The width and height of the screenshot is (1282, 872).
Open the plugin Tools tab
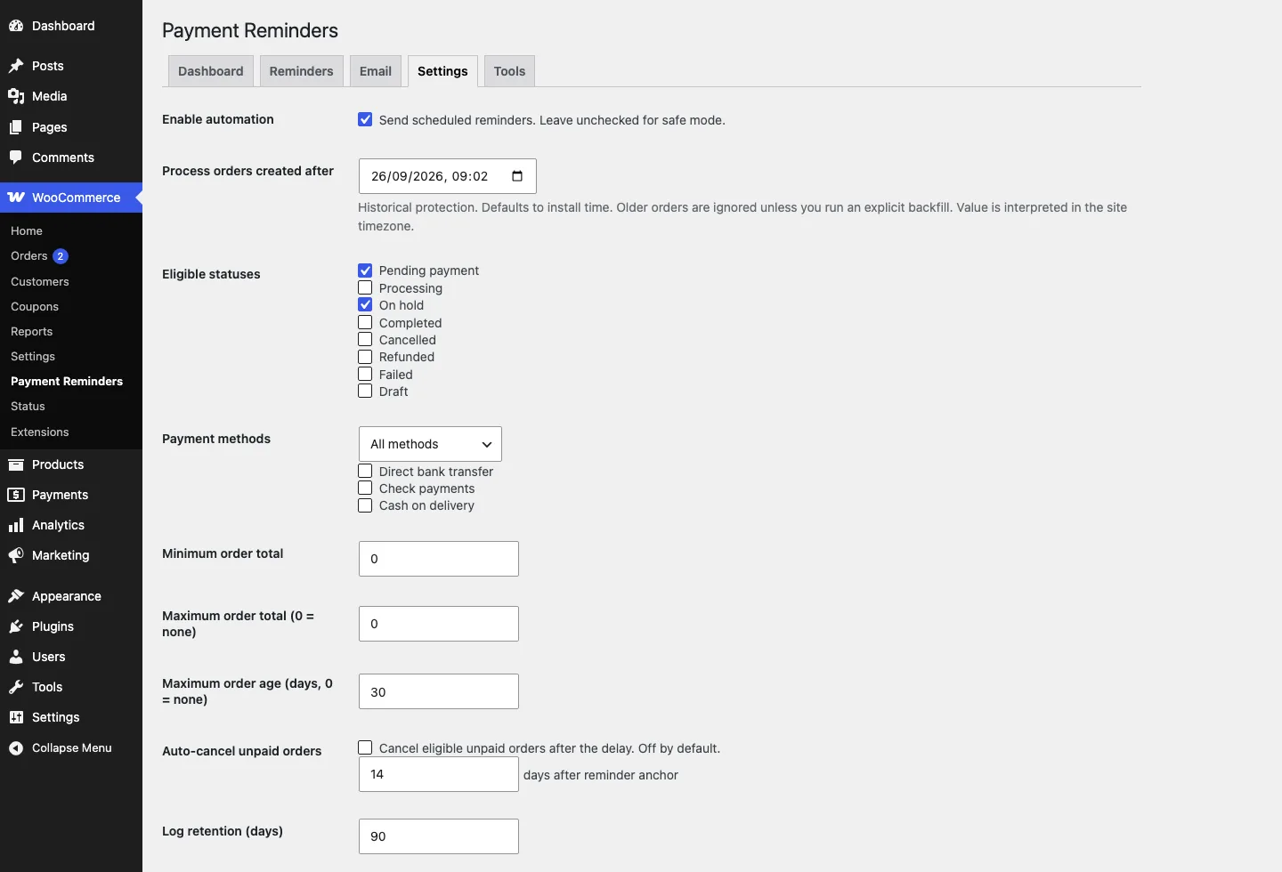tap(509, 71)
